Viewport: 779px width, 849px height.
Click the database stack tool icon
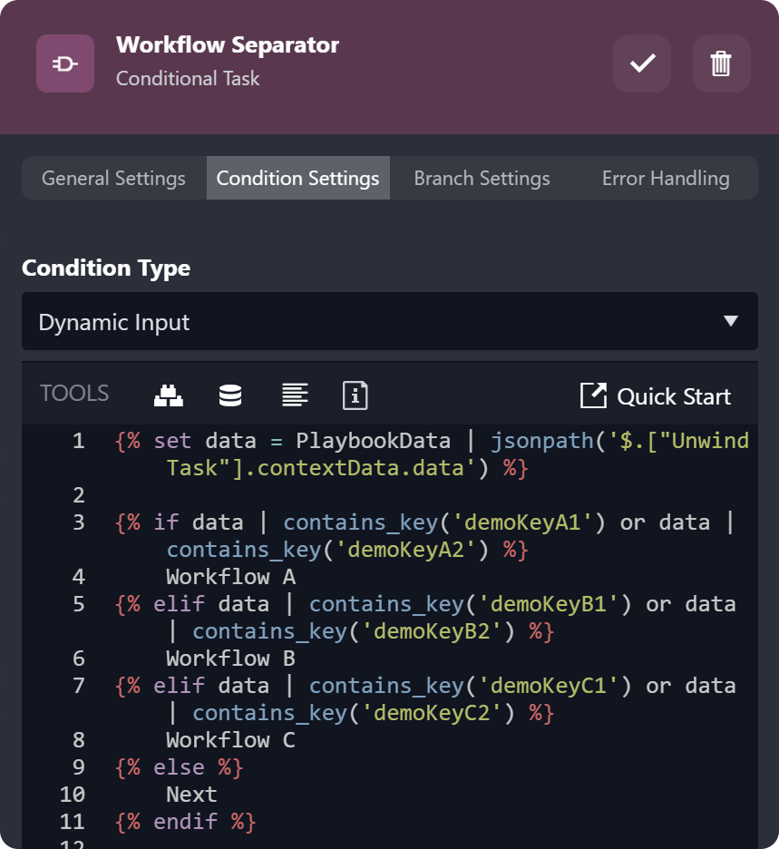point(230,395)
